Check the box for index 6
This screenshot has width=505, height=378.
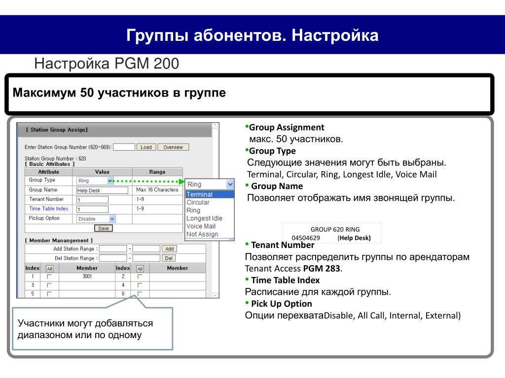140,294
